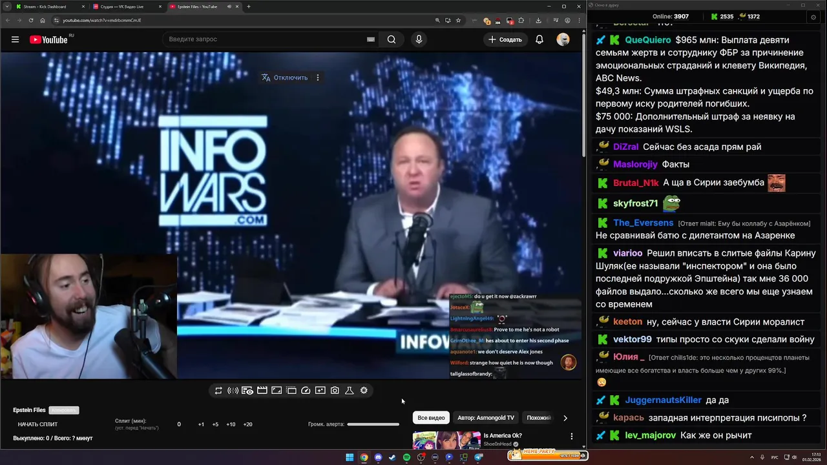Select the Все видео filter chip
The width and height of the screenshot is (827, 465).
(431, 418)
